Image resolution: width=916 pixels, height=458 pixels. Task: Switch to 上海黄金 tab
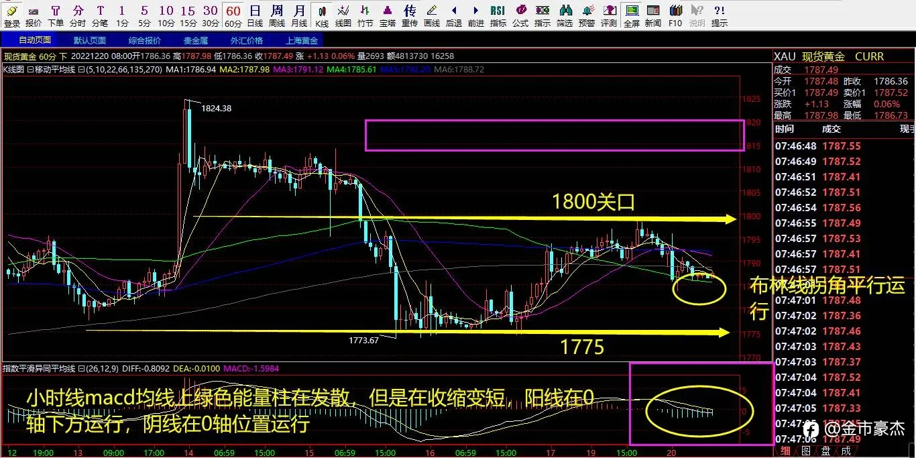click(302, 40)
